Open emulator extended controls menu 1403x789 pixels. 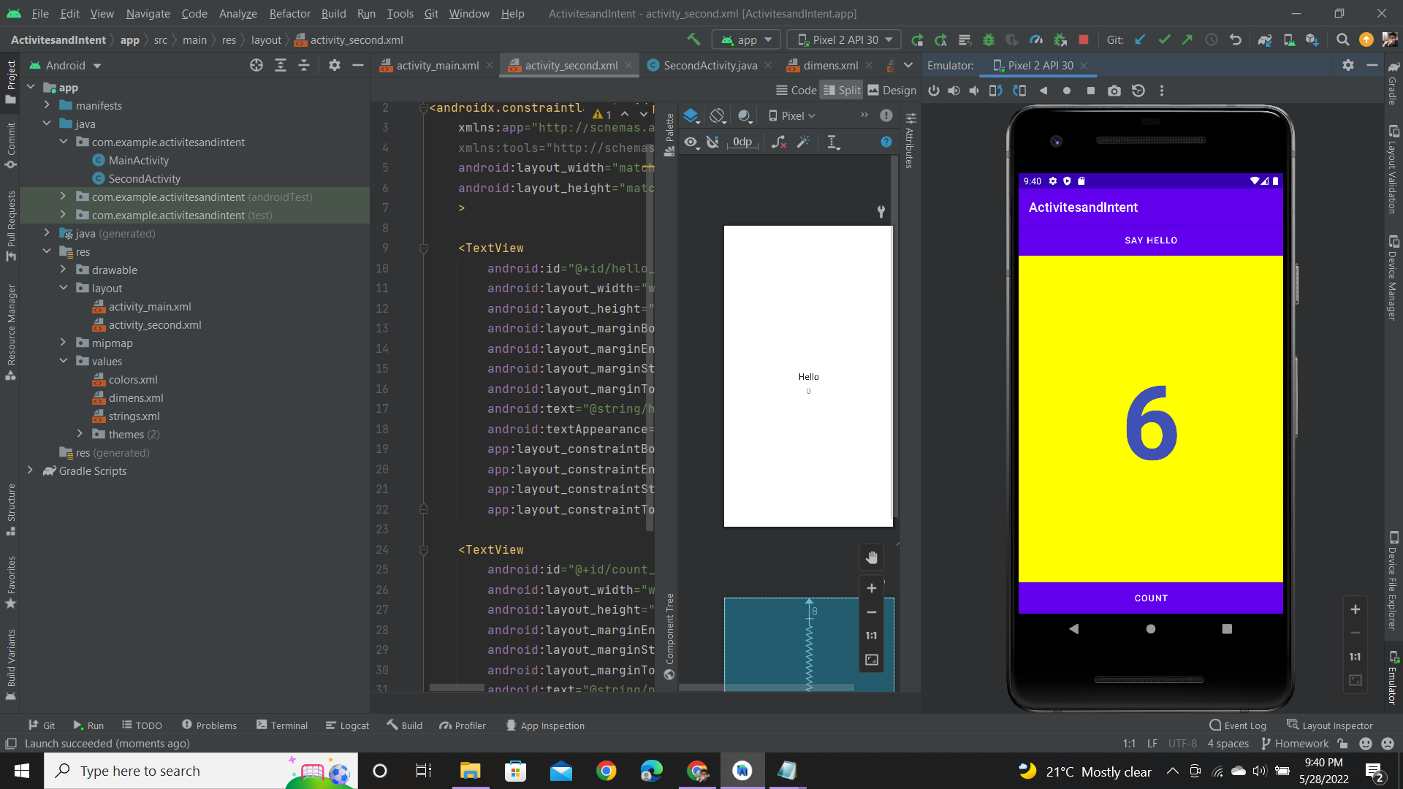[x=1162, y=91]
